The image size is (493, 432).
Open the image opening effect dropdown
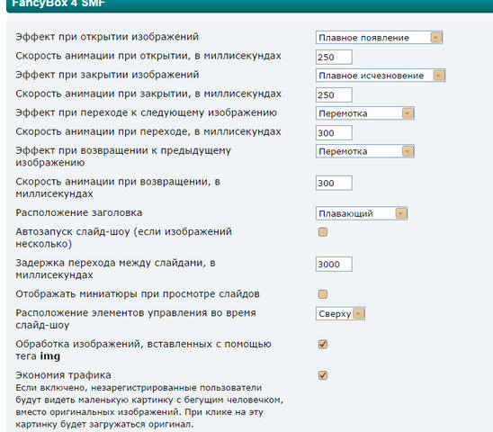(x=379, y=38)
